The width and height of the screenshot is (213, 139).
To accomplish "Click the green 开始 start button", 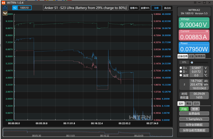I will coord(184,109).
